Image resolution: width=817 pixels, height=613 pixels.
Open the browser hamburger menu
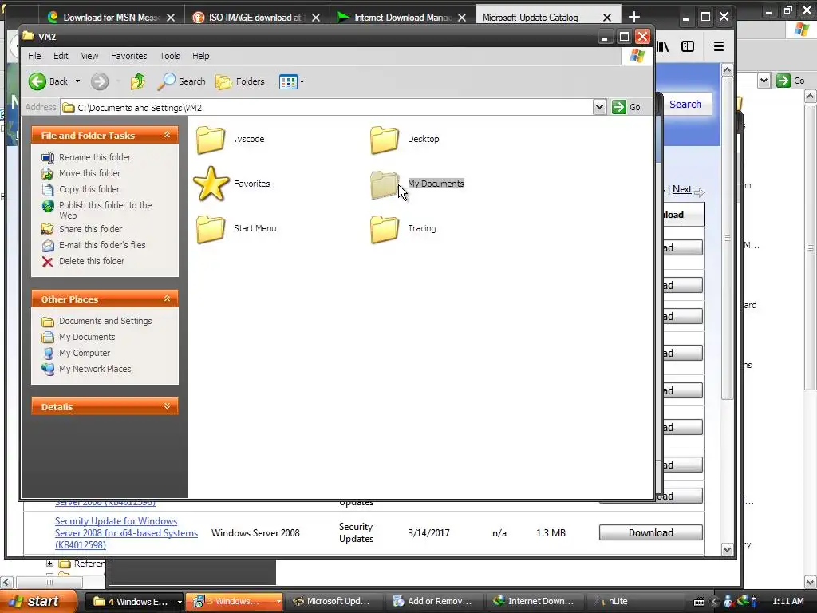719,46
